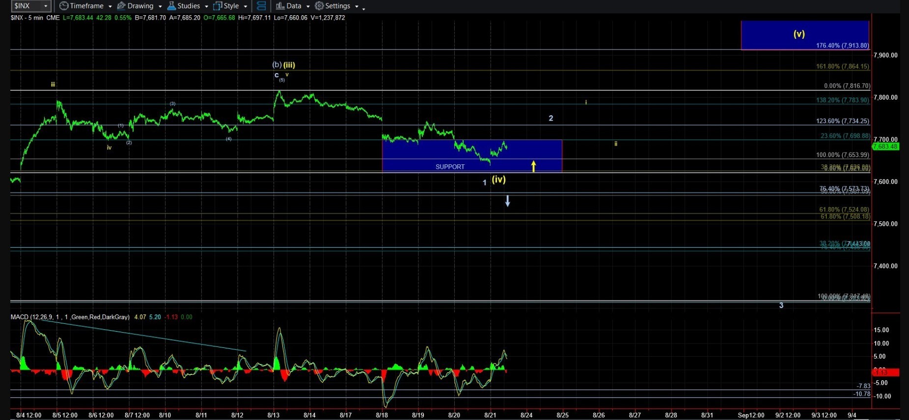Open the Settings menu label
The width and height of the screenshot is (909, 420).
pyautogui.click(x=337, y=6)
